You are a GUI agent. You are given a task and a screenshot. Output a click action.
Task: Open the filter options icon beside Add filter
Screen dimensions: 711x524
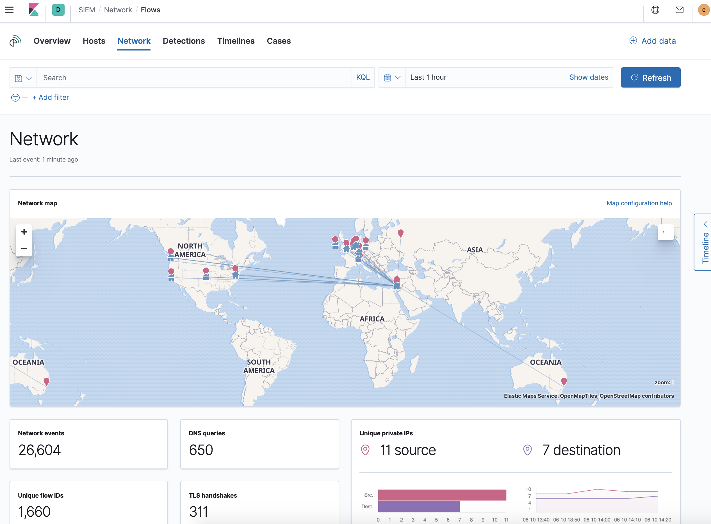15,97
